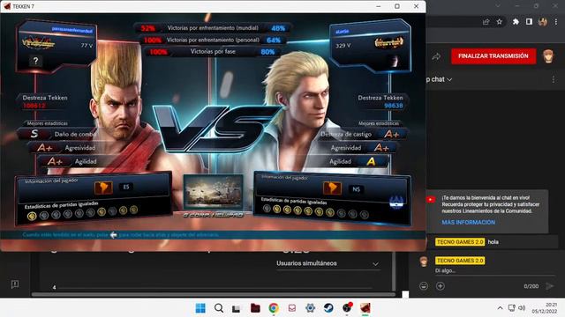Click the horizontal scrollbar below the stream dashboard
The height and width of the screenshot is (317, 565).
point(214,294)
